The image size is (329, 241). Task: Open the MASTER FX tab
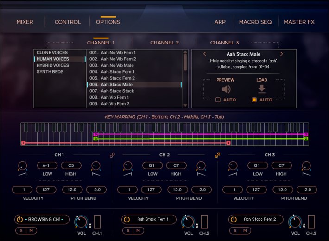click(299, 22)
